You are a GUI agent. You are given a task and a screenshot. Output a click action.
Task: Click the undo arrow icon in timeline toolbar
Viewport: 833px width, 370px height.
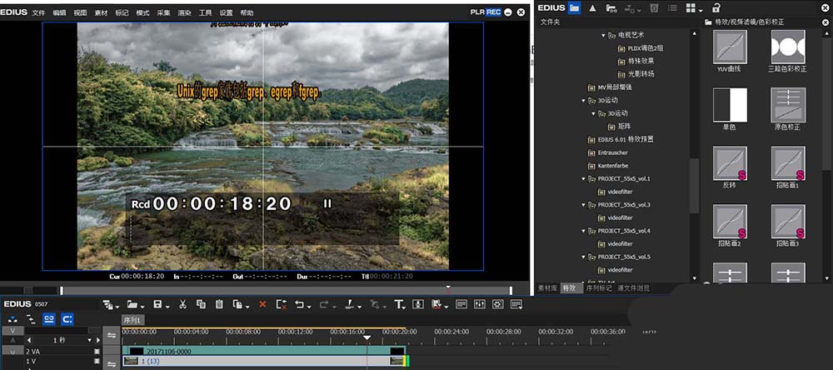[x=300, y=304]
